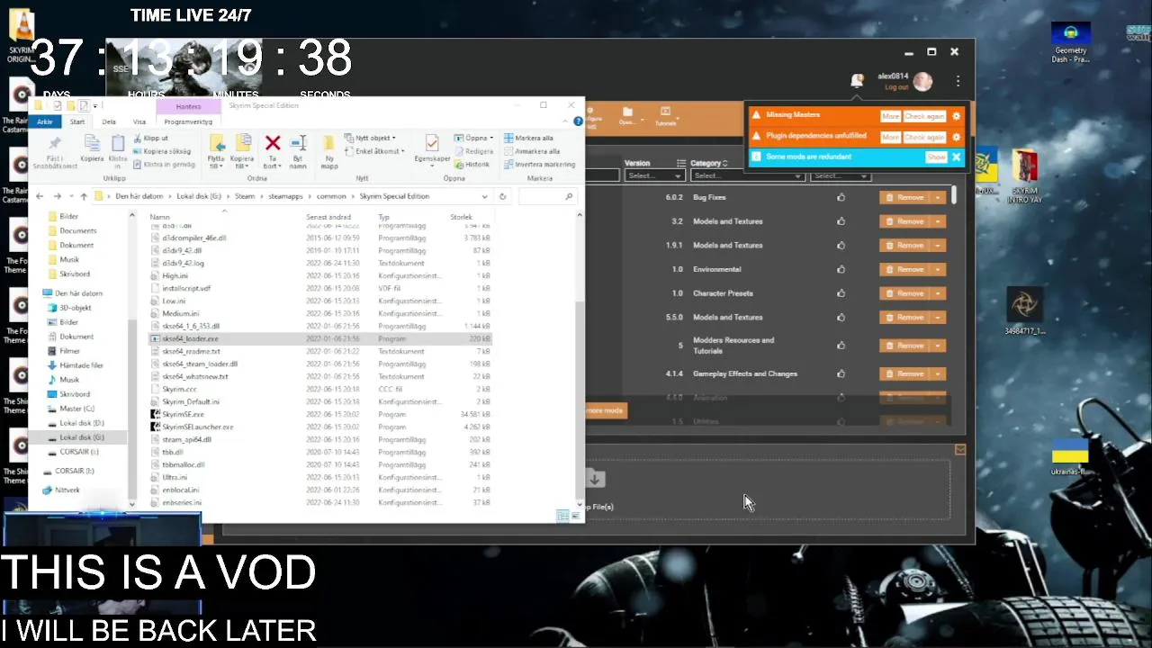The height and width of the screenshot is (648, 1152).
Task: Dismiss the Some mods are redundant notification
Action: pyautogui.click(x=956, y=157)
